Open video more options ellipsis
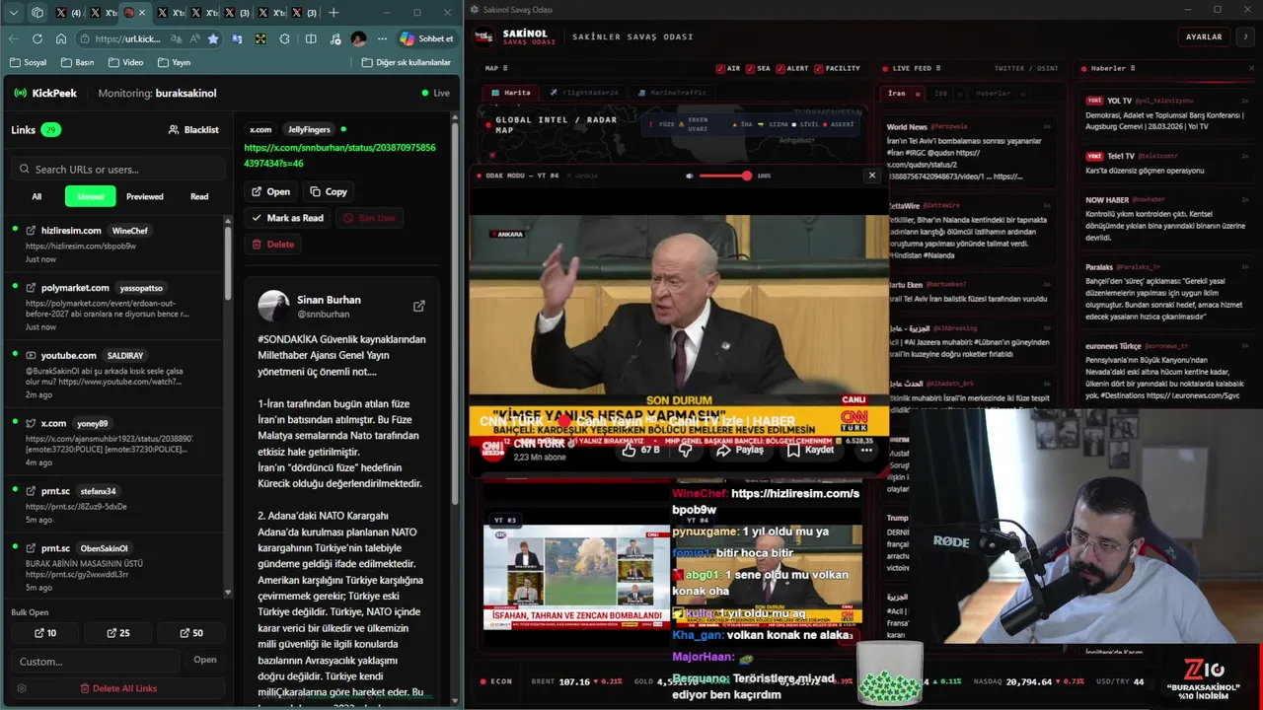Image resolution: width=1263 pixels, height=710 pixels. 866,450
